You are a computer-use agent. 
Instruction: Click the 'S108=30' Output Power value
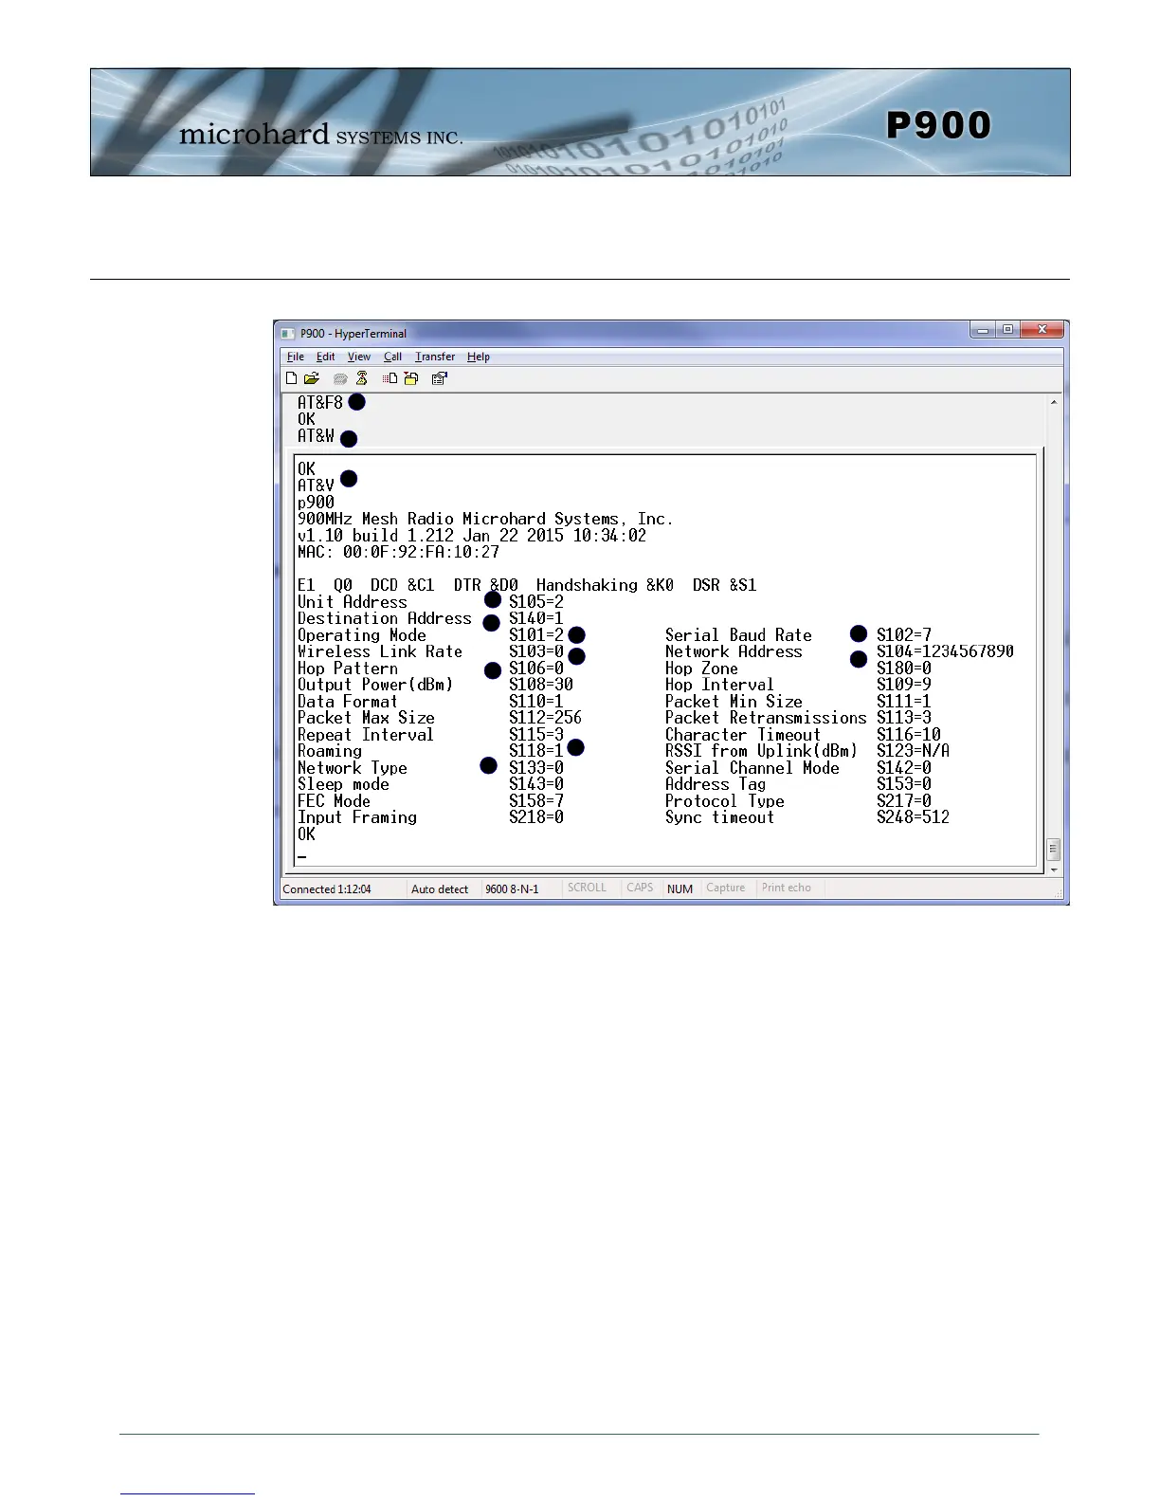(x=541, y=685)
